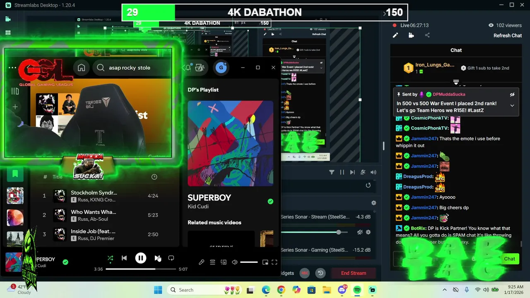Open Liked bookmark green tile in sidebar
This screenshot has height=298, width=530.
coord(15,173)
